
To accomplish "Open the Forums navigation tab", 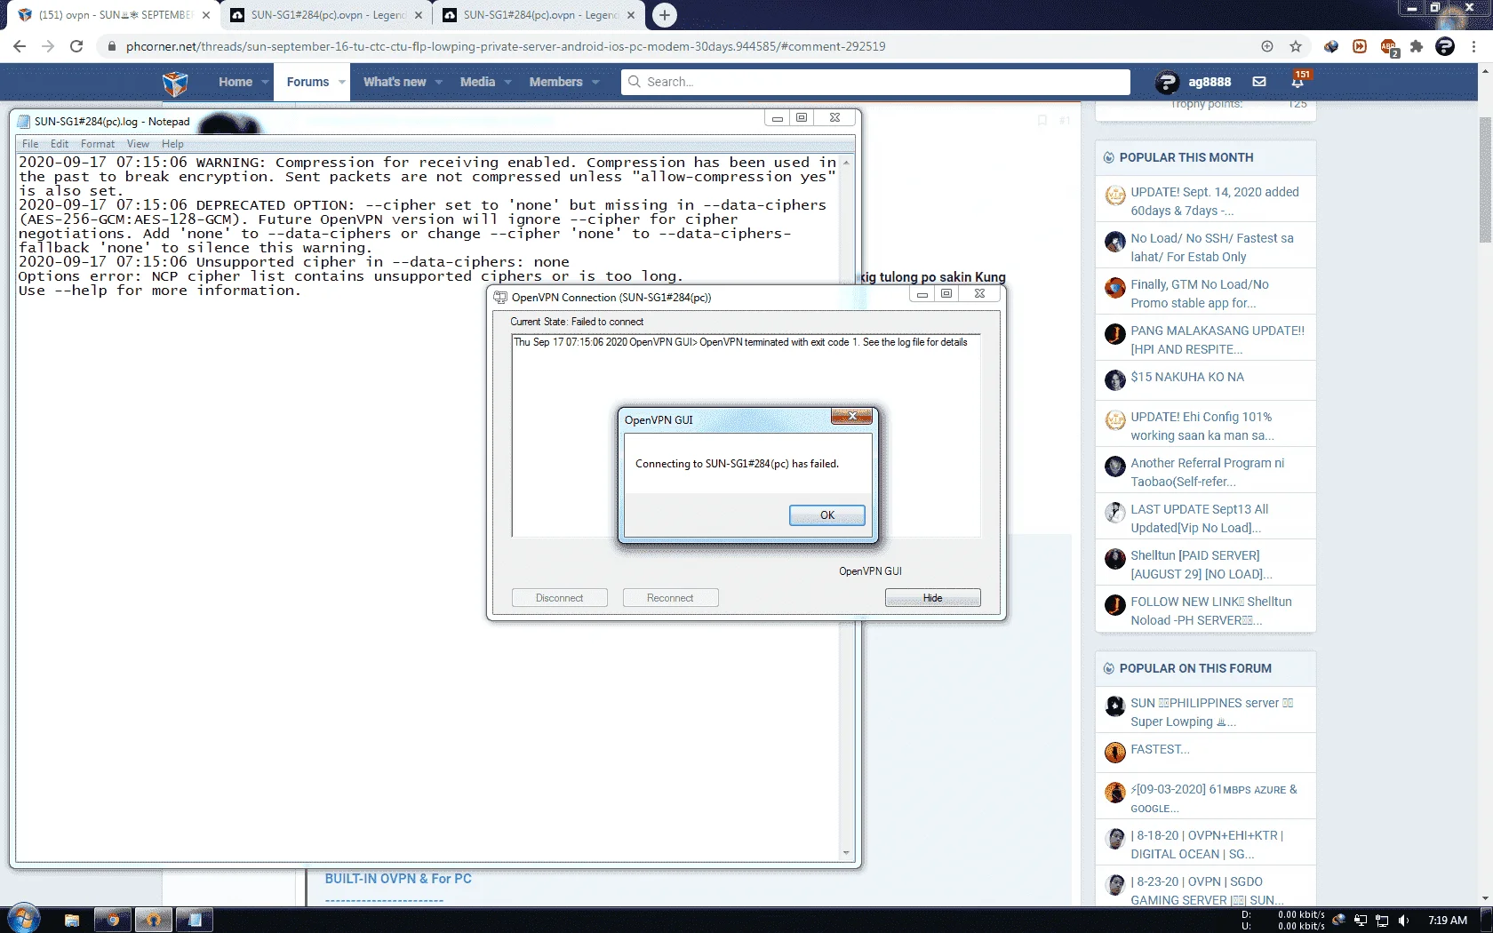I will [x=307, y=82].
